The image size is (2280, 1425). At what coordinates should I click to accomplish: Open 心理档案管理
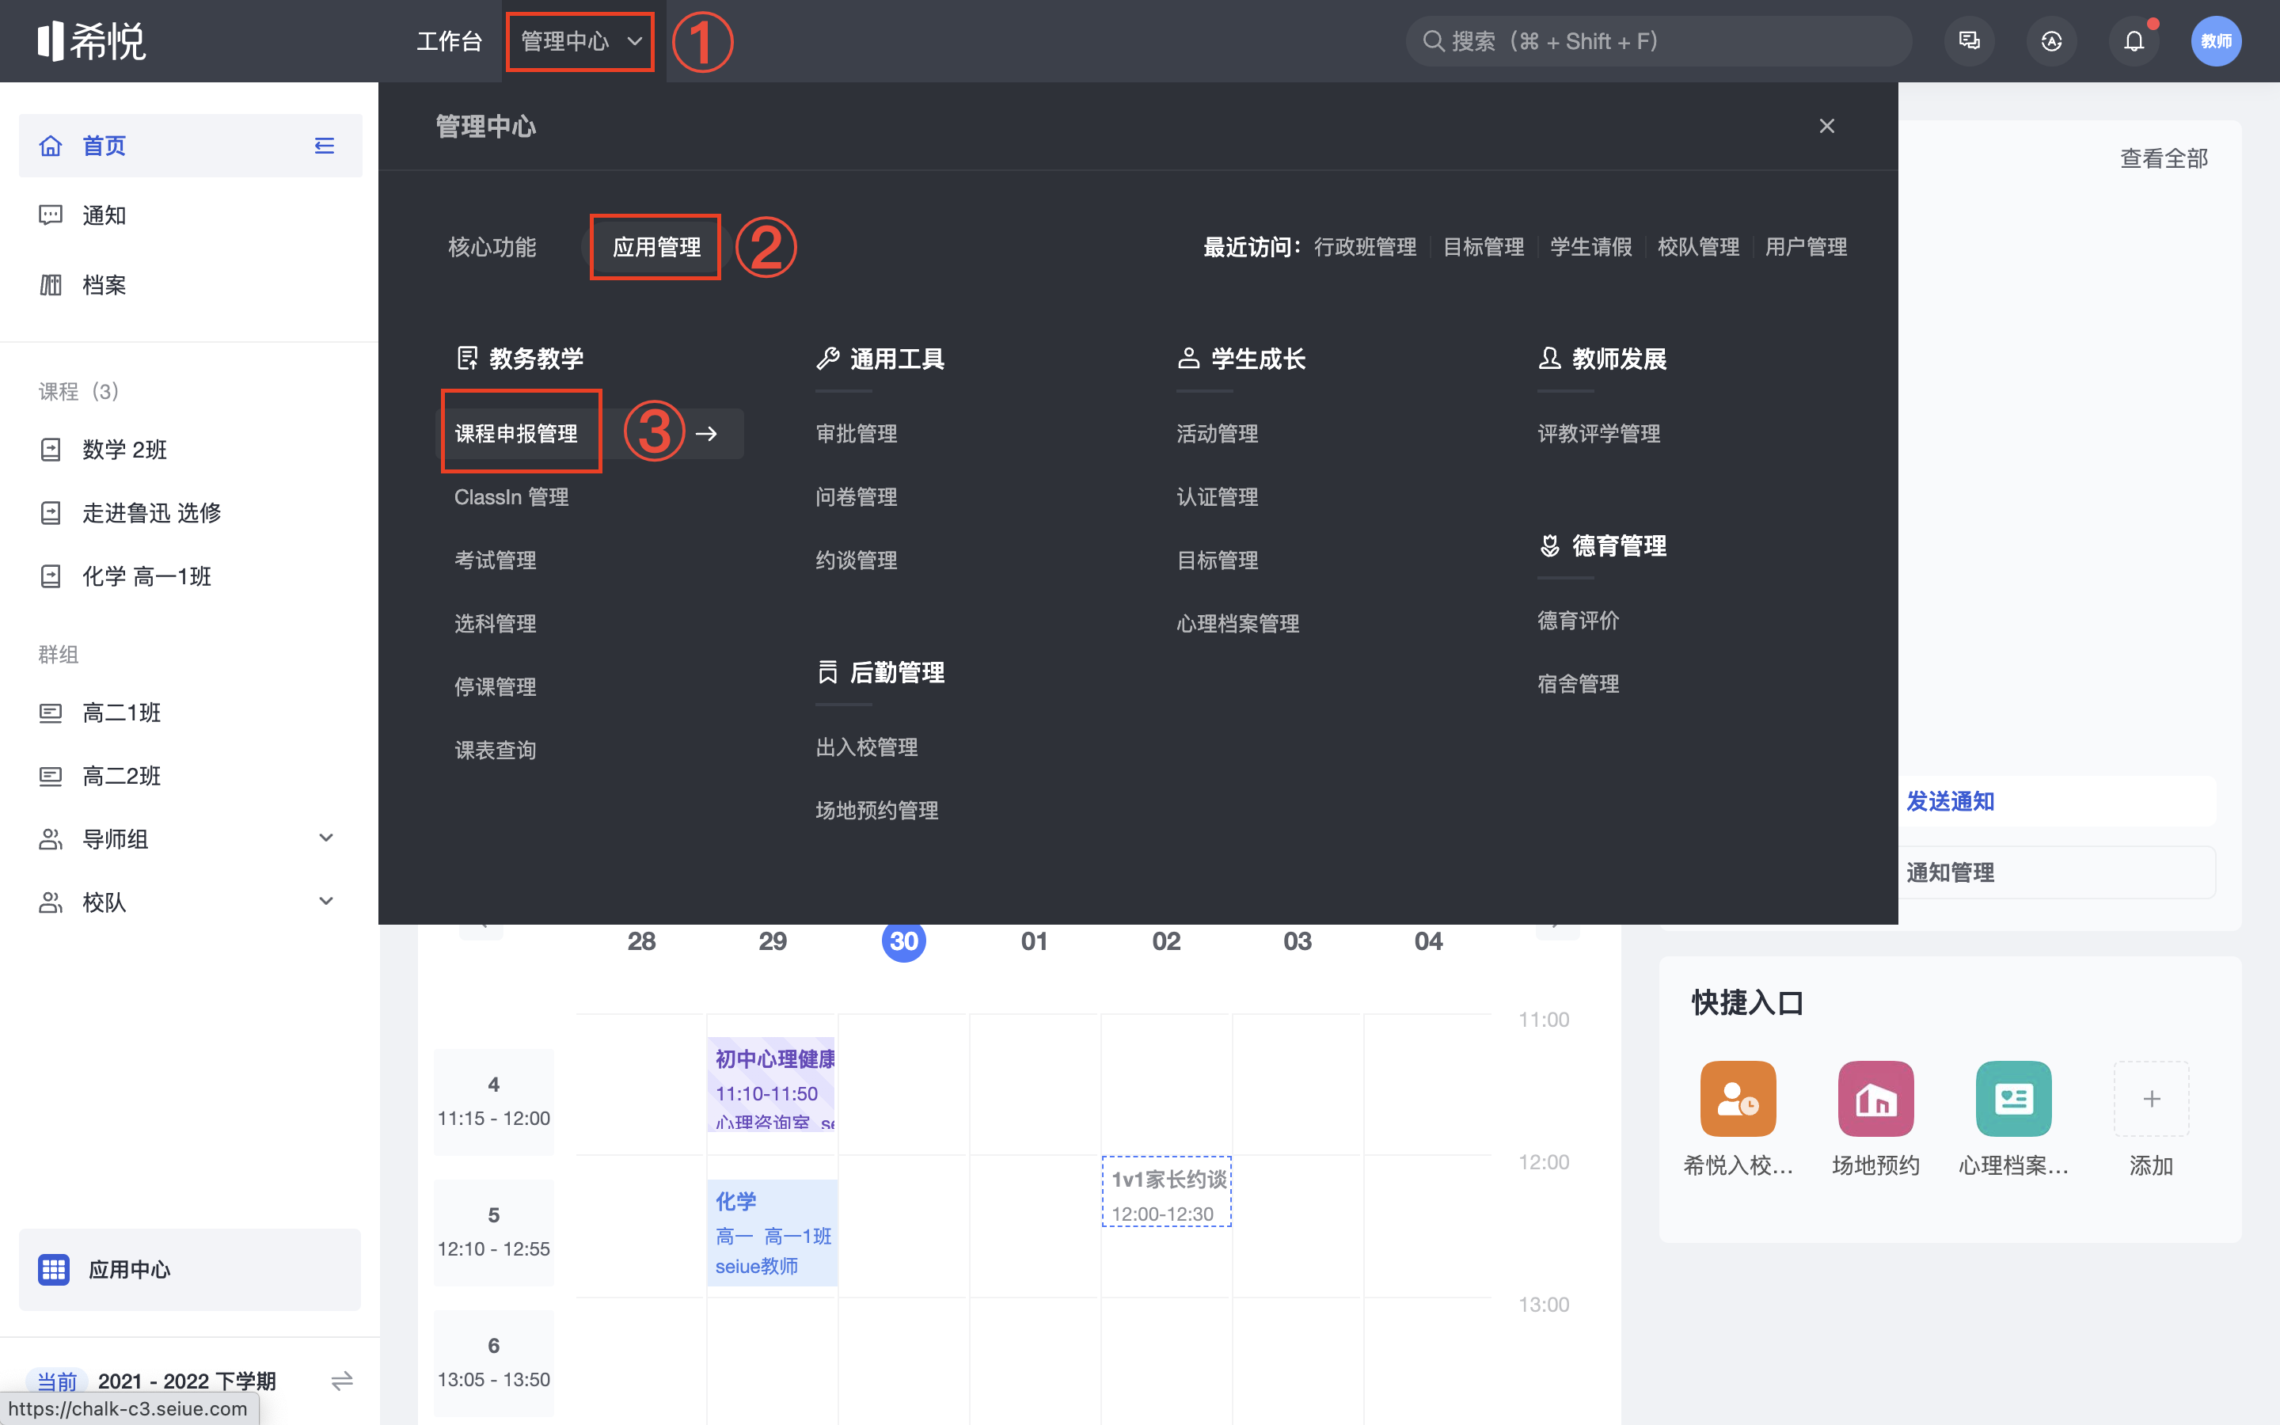pos(1238,623)
